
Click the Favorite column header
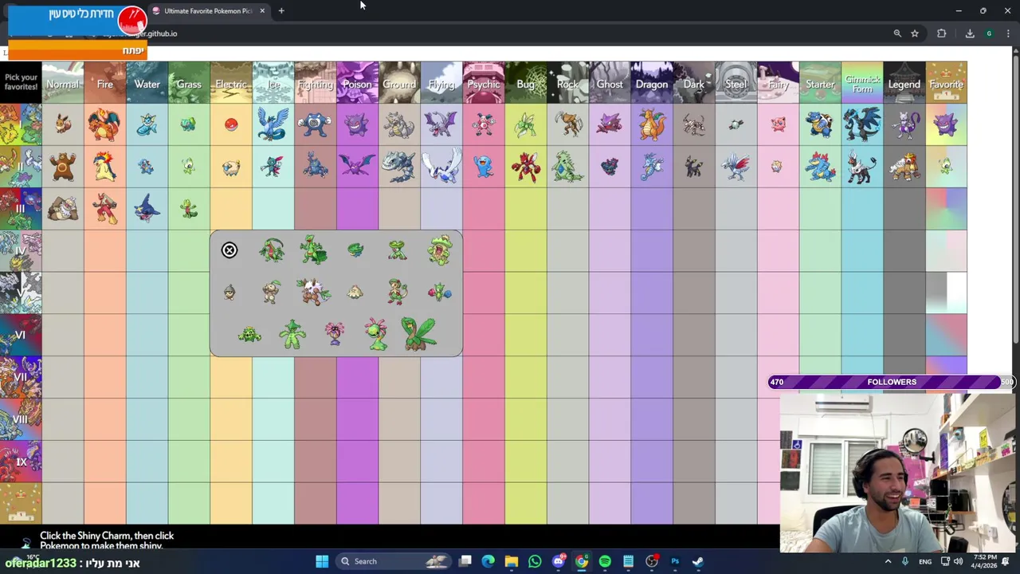tap(946, 83)
